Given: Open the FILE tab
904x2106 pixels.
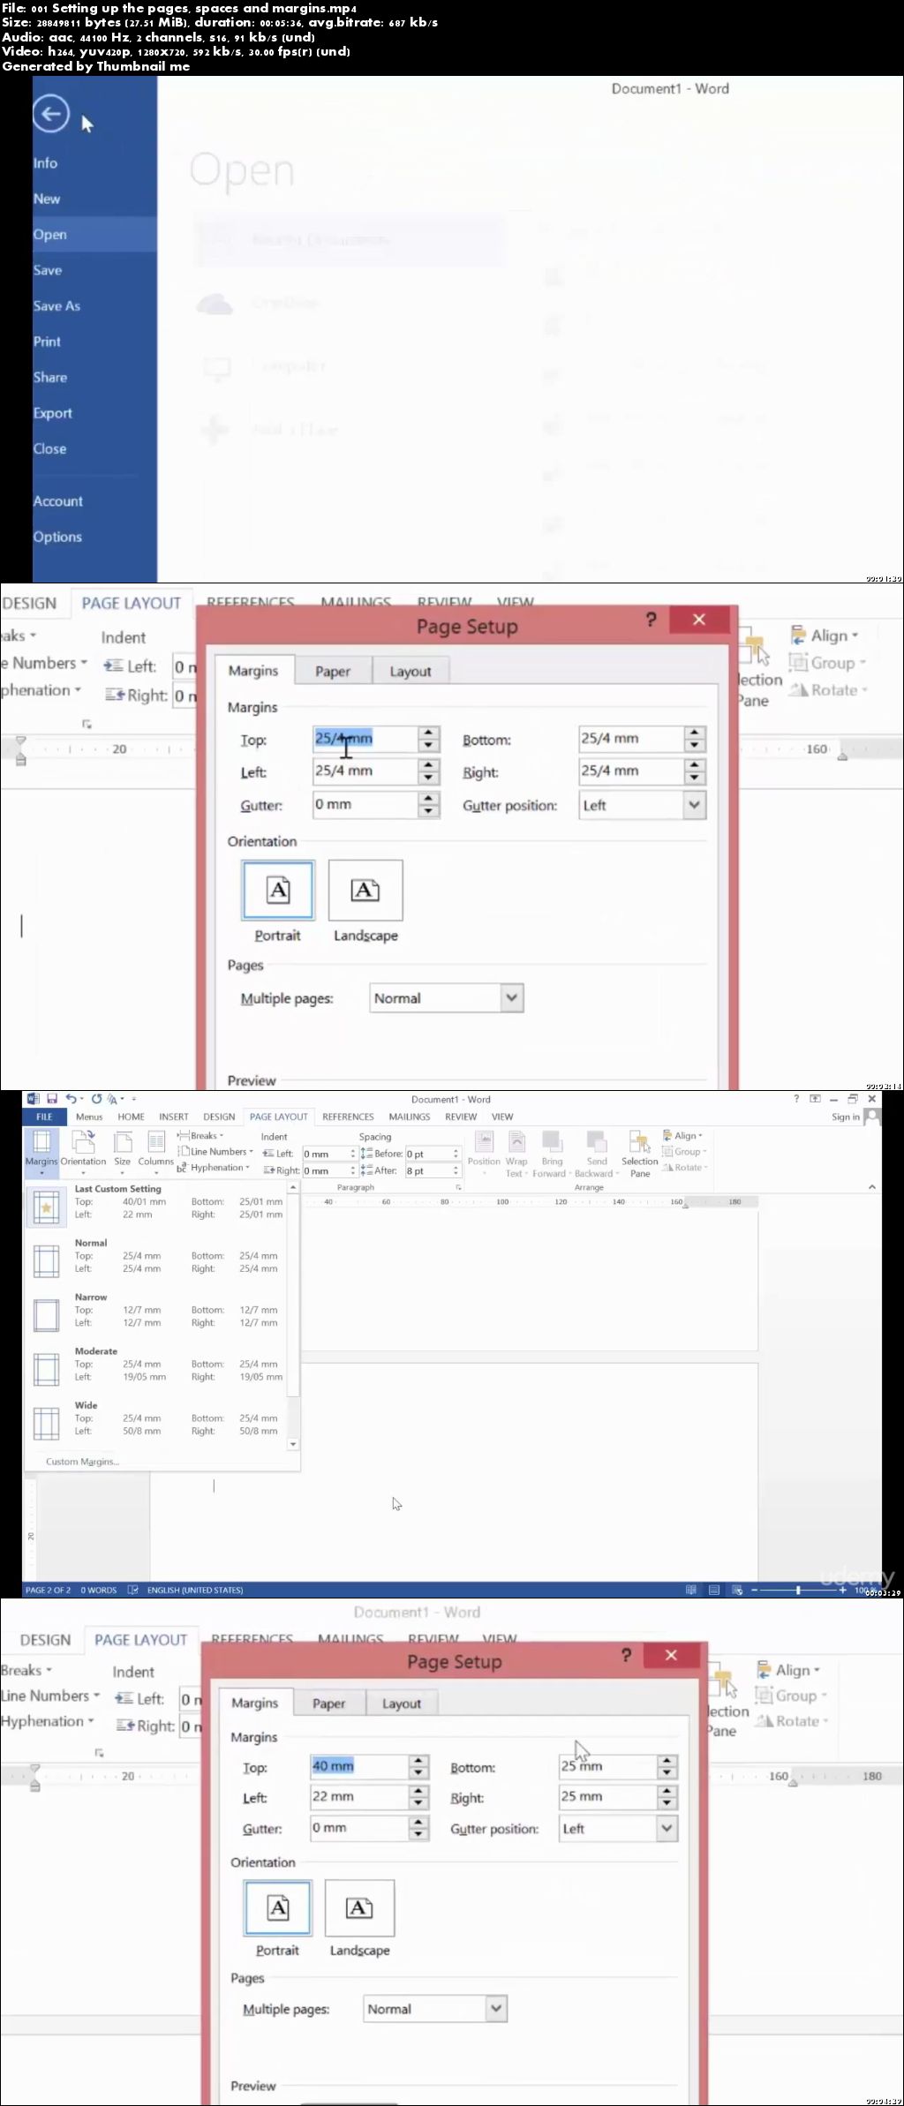Looking at the screenshot, I should pyautogui.click(x=44, y=1117).
